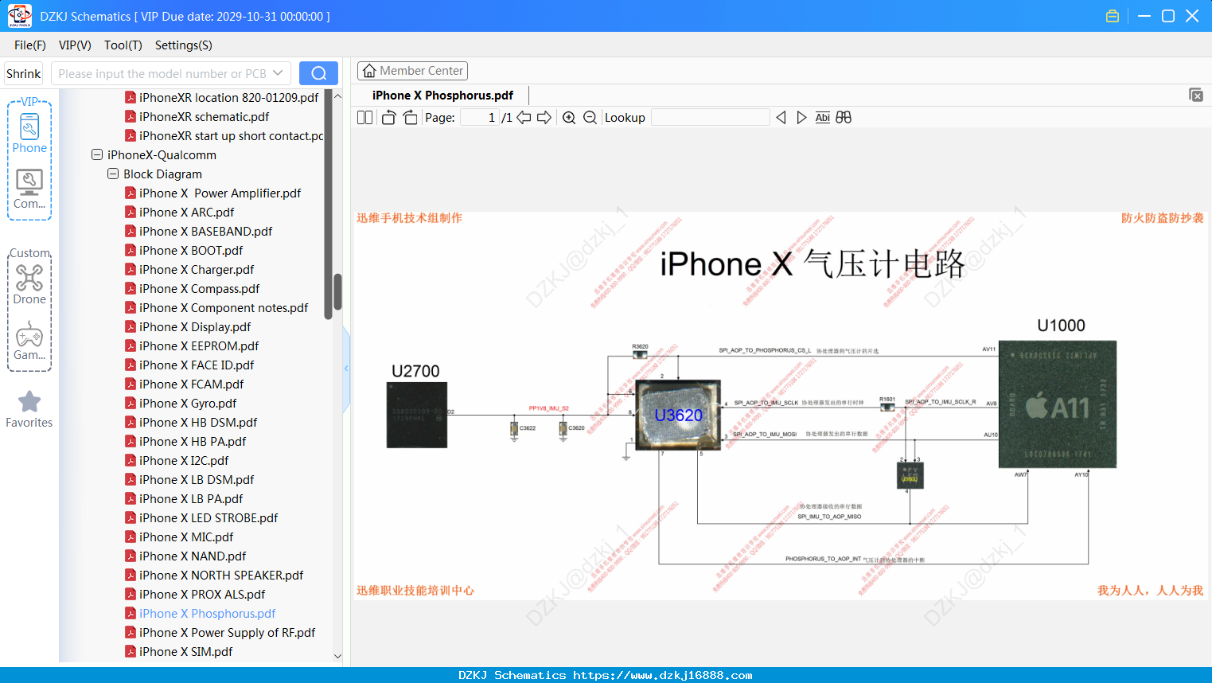Open the Settings(S) menu

[184, 45]
